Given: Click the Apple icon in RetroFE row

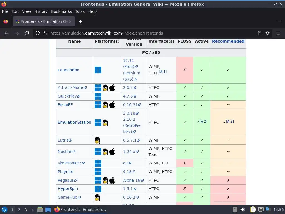Looking at the screenshot, I should 112,105.
